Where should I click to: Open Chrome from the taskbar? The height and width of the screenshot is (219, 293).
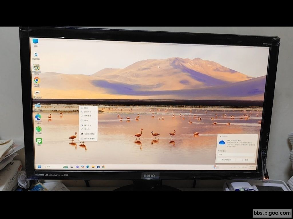(x=103, y=167)
